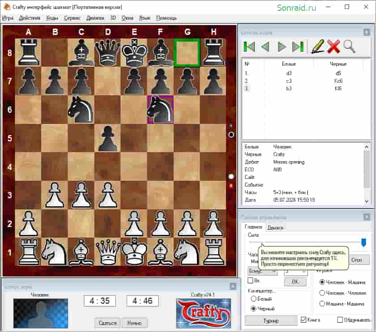The height and width of the screenshot is (332, 376).
Task: Click the magnifying glass search icon
Action: click(349, 47)
